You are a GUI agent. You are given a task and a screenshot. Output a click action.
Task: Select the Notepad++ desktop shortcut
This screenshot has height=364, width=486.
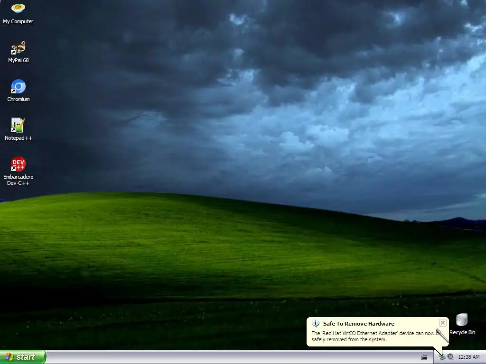coord(19,129)
